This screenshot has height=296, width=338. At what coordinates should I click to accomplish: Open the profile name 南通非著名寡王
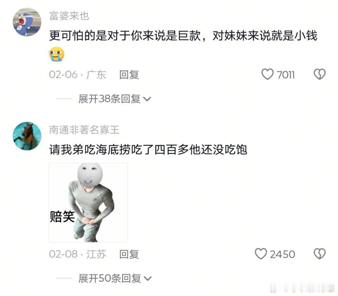(84, 130)
